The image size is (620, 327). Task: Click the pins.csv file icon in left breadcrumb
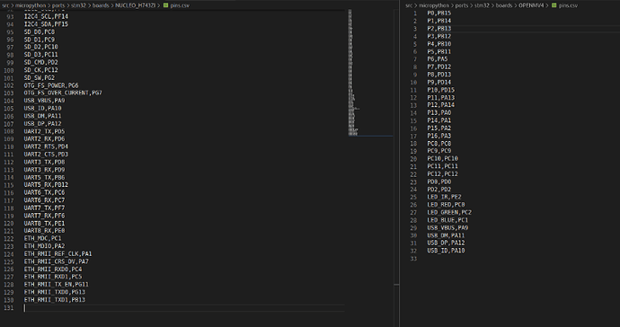[x=165, y=5]
